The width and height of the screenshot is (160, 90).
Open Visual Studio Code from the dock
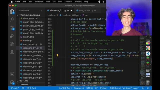[148, 53]
